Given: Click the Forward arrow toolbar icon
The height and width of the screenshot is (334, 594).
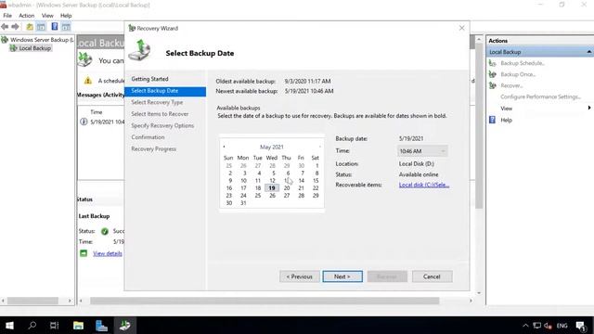Looking at the screenshot, I should (x=15, y=27).
